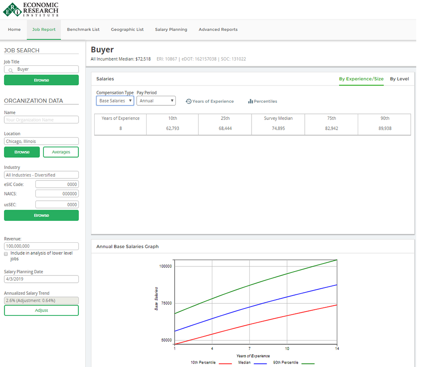Click the Salary Planning Date field
The height and width of the screenshot is (367, 430).
click(41, 279)
